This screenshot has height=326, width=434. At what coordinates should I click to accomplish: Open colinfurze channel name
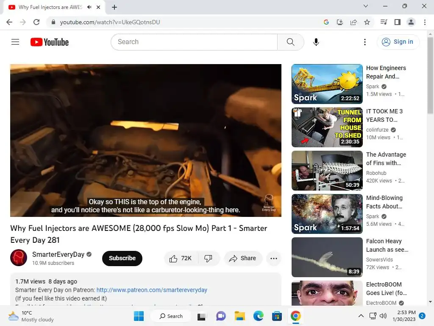click(x=377, y=130)
